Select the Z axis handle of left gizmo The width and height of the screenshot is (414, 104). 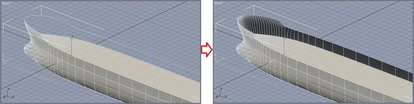(72, 45)
